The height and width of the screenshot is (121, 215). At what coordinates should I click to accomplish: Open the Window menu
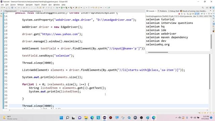56,5
